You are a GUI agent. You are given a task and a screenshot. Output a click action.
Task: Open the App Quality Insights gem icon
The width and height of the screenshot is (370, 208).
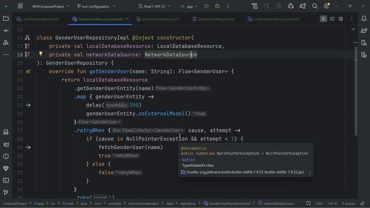6,168
